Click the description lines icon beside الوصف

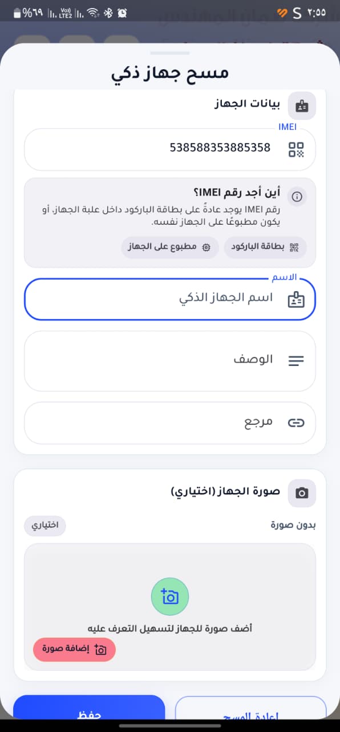pos(296,360)
